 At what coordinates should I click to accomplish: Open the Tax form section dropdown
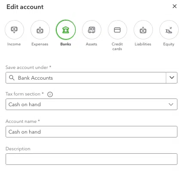point(91,104)
